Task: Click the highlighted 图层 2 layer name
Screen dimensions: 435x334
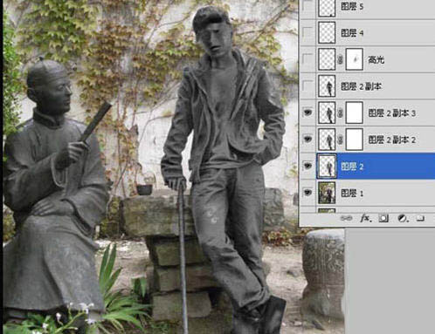Action: [x=352, y=167]
